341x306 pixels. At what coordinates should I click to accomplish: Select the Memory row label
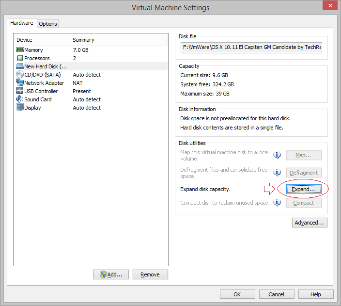(33, 50)
